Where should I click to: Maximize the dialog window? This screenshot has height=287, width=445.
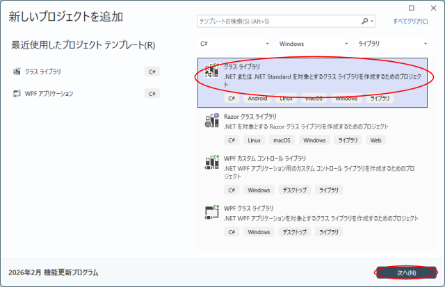pos(412,7)
